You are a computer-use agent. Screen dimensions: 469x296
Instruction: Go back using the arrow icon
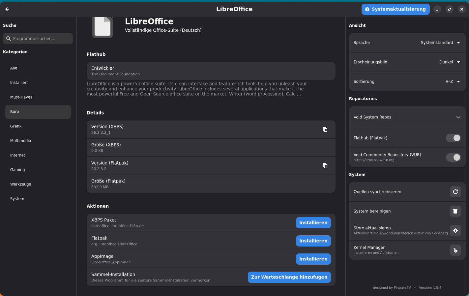tap(7, 9)
